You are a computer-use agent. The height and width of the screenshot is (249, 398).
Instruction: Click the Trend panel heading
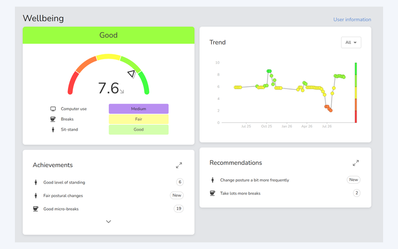[x=218, y=42]
